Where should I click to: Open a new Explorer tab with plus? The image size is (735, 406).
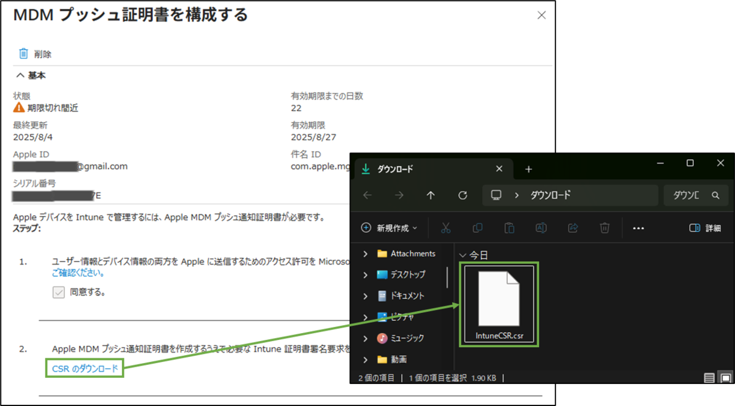pyautogui.click(x=529, y=169)
